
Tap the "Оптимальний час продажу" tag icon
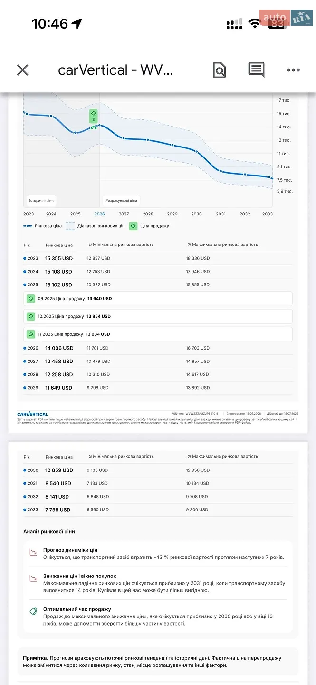click(33, 611)
